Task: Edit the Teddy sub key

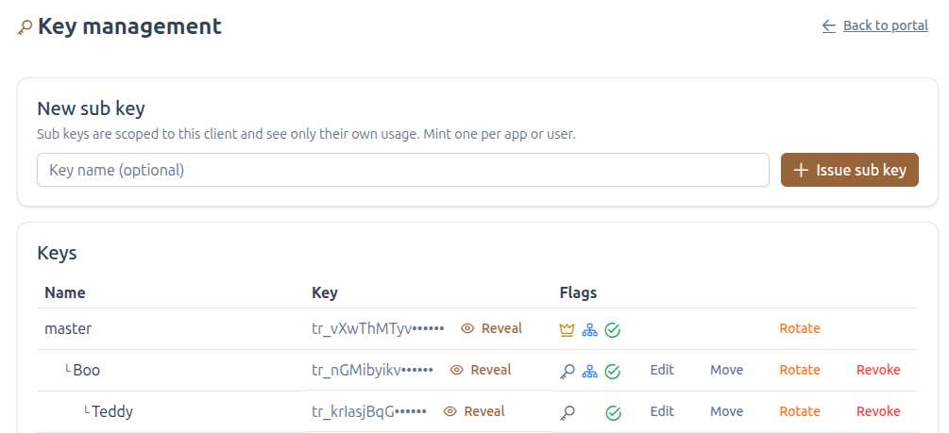Action: pyautogui.click(x=662, y=411)
